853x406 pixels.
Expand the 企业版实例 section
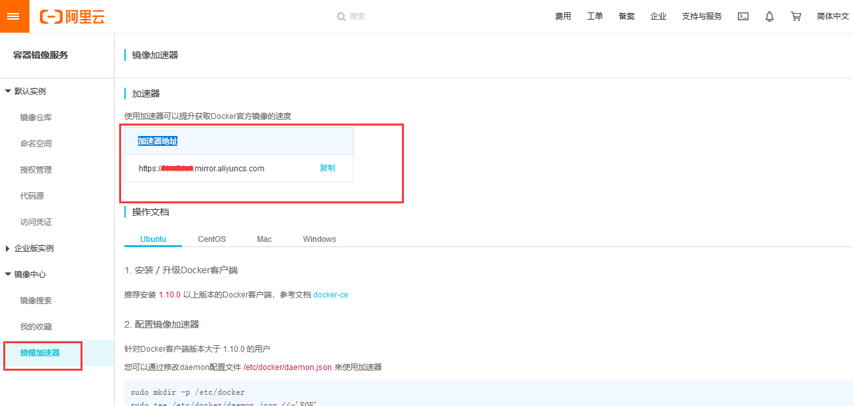29,248
